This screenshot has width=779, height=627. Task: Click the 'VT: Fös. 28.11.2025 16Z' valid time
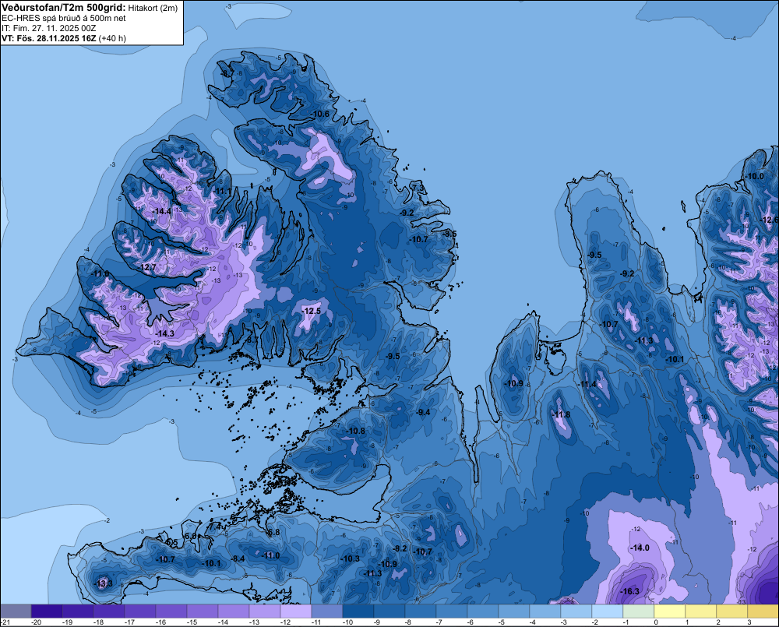48,38
